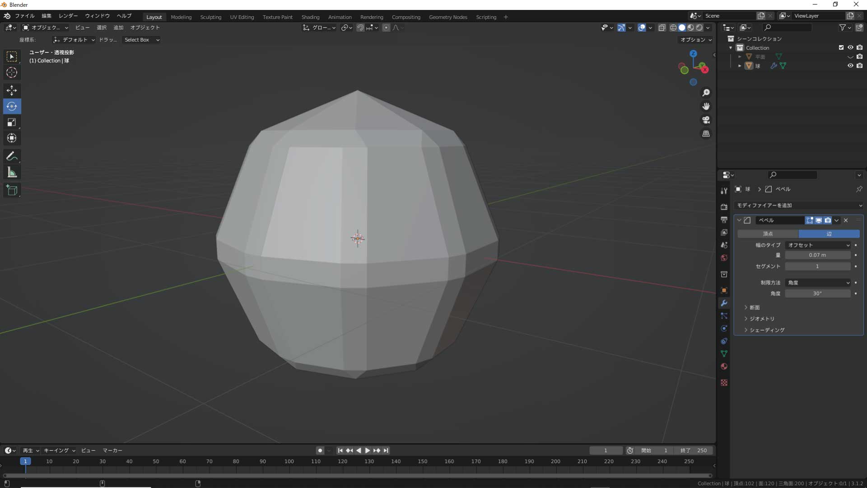
Task: Toggle realtime viewport display of the ベベル modifier
Action: 819,220
